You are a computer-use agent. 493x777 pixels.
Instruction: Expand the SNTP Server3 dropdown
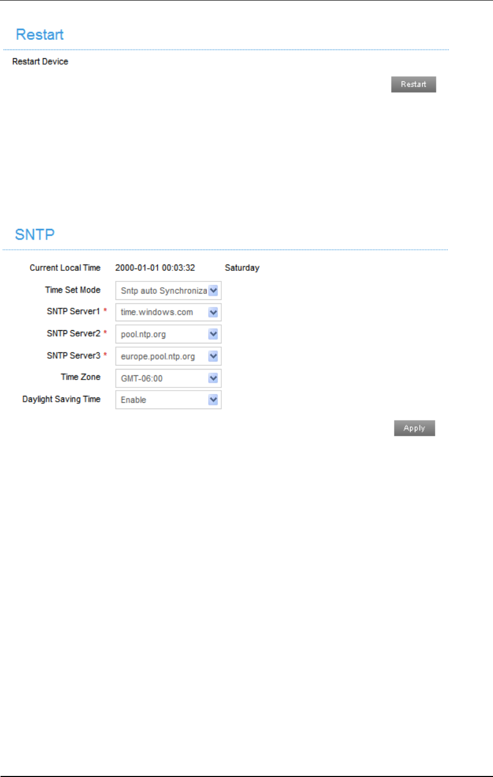click(x=168, y=356)
